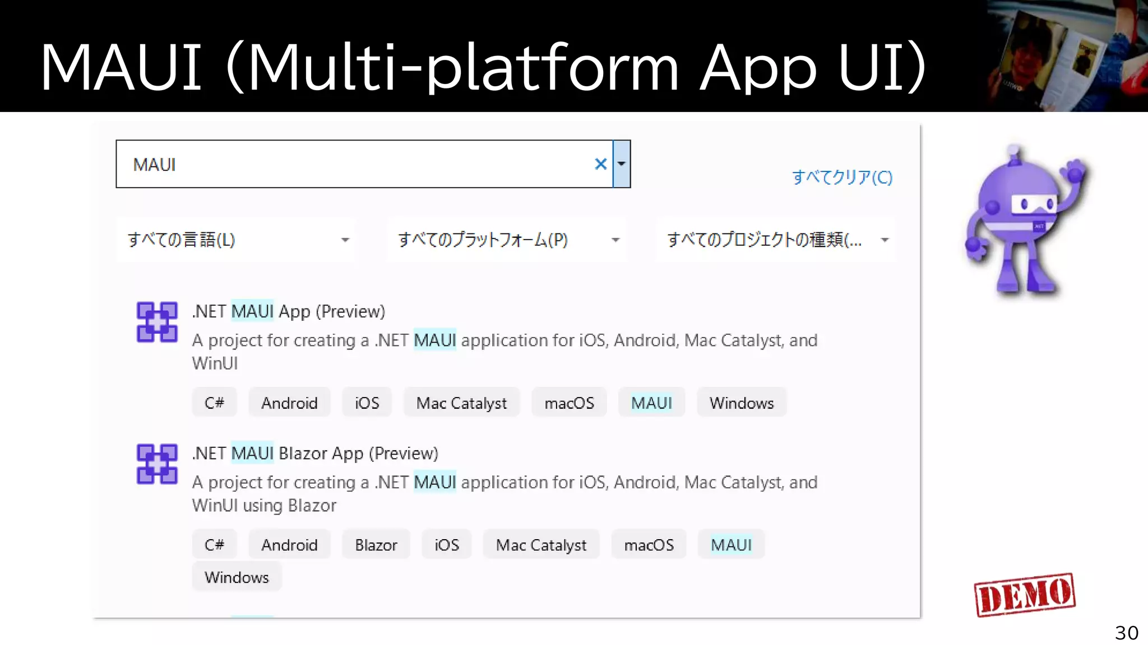
Task: Click the C# tag under MAUI Blazor App
Action: point(214,545)
